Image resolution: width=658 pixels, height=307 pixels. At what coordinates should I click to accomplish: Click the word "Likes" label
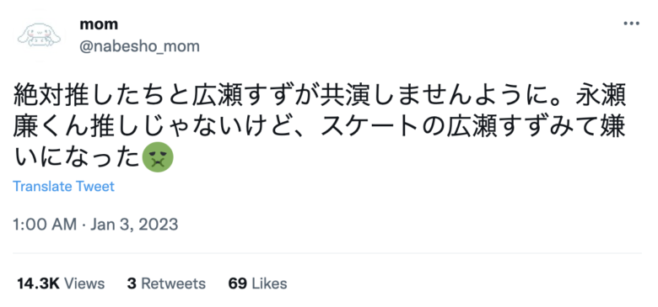(269, 283)
